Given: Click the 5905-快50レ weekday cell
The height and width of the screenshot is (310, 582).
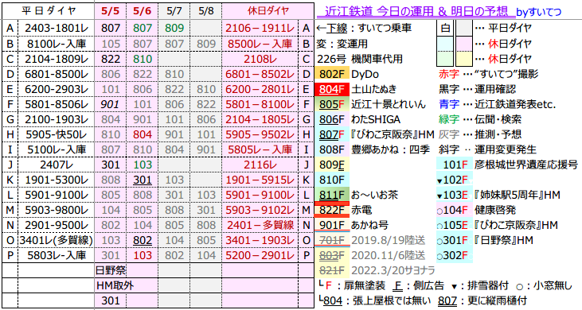Looking at the screenshot, I should (x=56, y=134).
